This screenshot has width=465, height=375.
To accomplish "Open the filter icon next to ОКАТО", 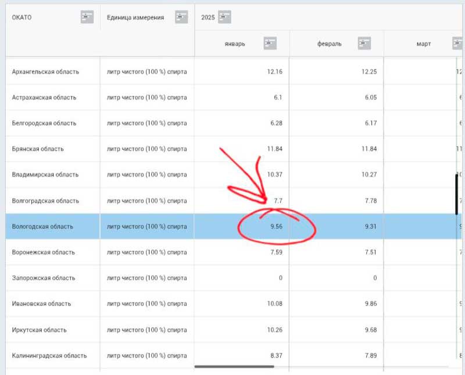I will (x=87, y=17).
